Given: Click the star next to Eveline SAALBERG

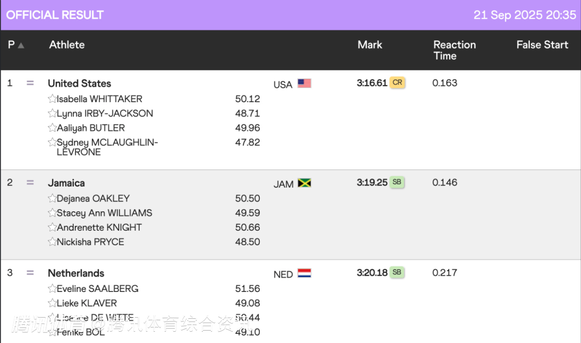Looking at the screenshot, I should coord(52,289).
